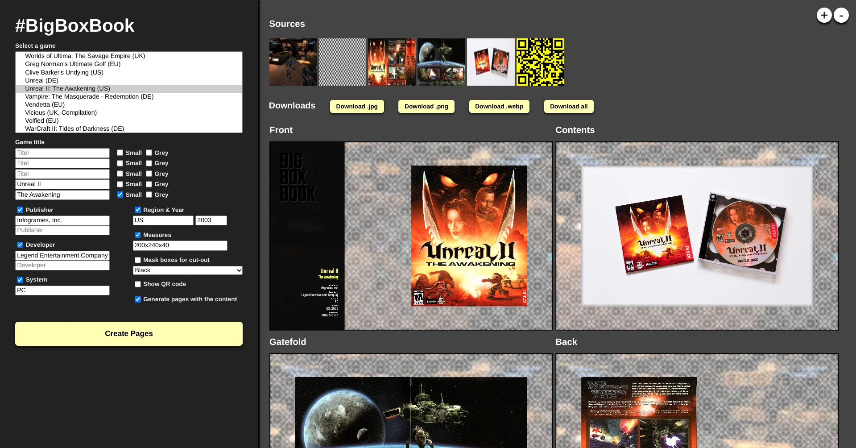Image resolution: width=856 pixels, height=448 pixels.
Task: Click the Download .png button
Action: [x=426, y=107]
